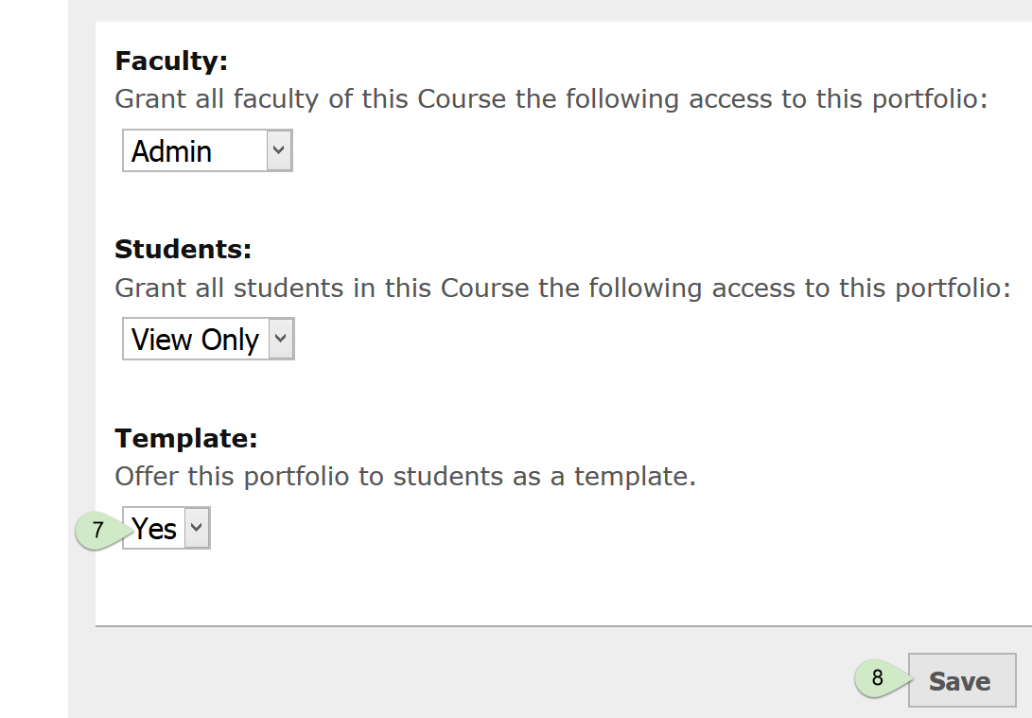Click the arrow on the Yes combo box
This screenshot has width=1032, height=718.
coord(196,528)
